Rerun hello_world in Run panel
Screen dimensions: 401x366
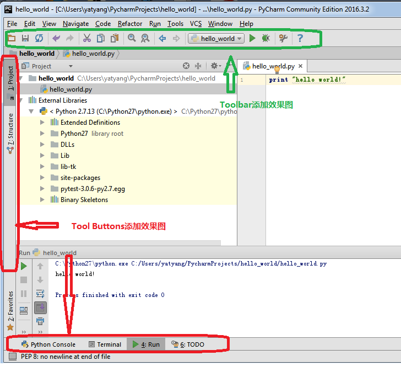pyautogui.click(x=24, y=266)
